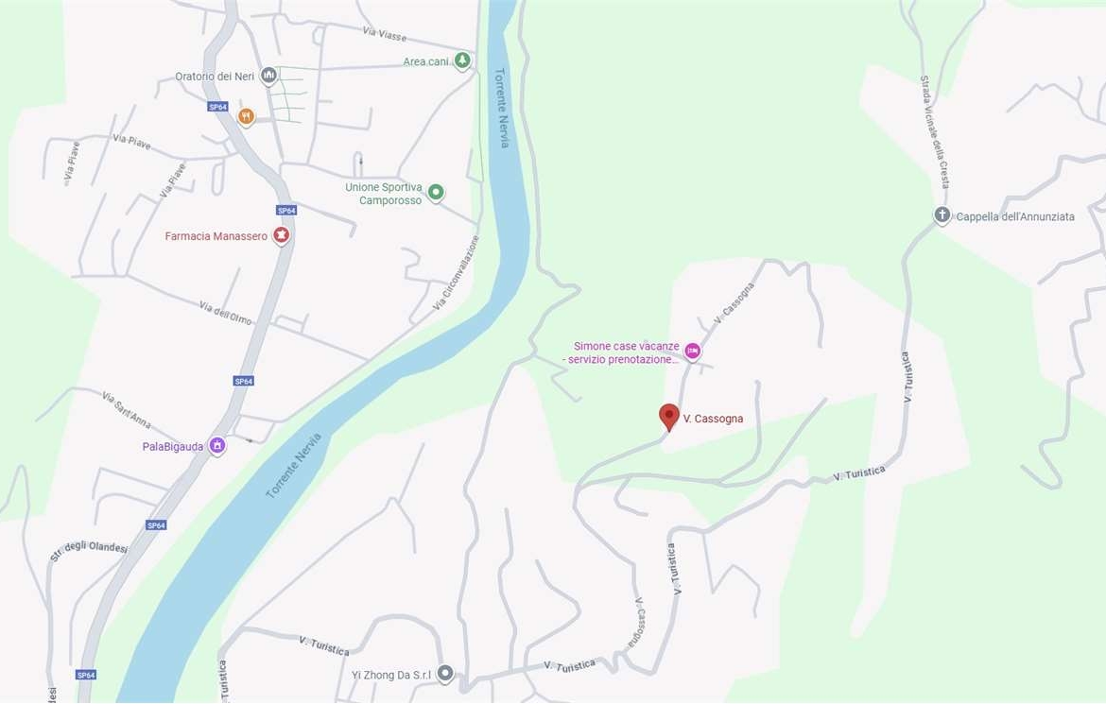1106x704 pixels.
Task: Open the Oratorio dei Neri landmark icon
Action: point(268,75)
